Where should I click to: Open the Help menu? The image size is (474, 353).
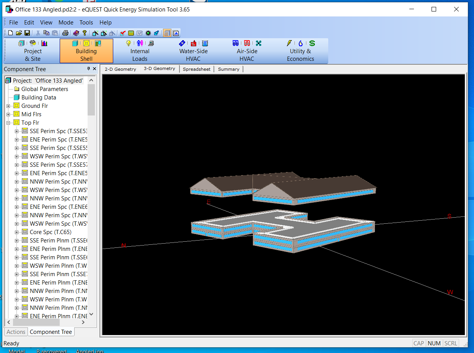tap(106, 23)
